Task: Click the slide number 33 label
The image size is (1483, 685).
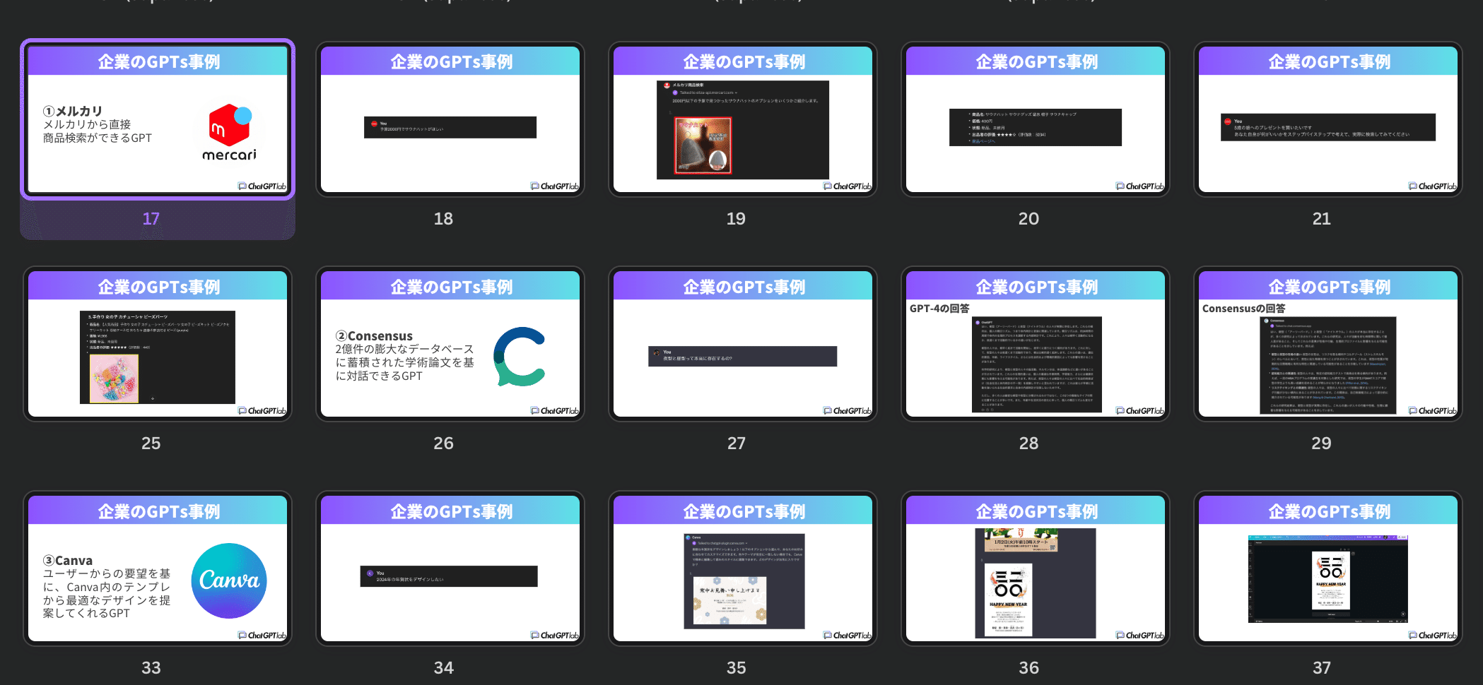Action: pyautogui.click(x=151, y=668)
